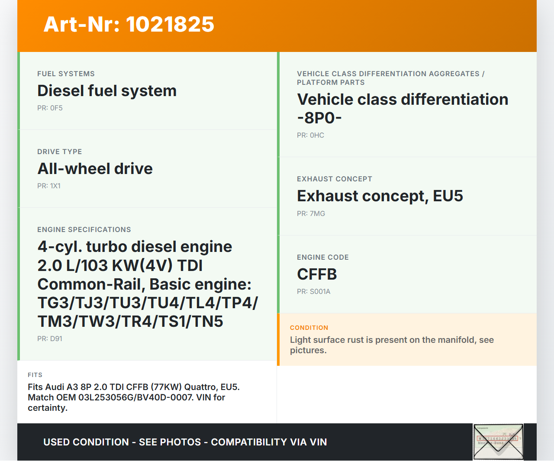Click the PR: 7MG code text
554x461 pixels.
click(311, 214)
